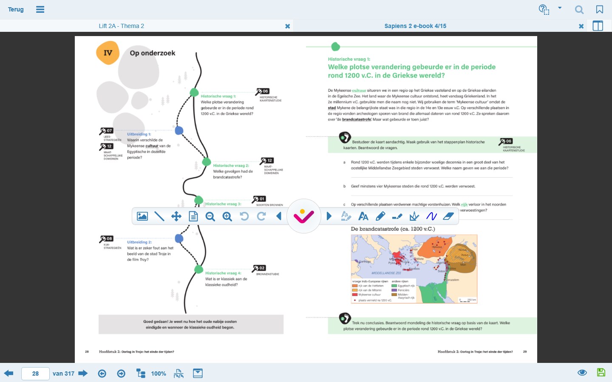This screenshot has width=612, height=382.
Task: Edit the page number field showing 28
Action: [x=35, y=374]
